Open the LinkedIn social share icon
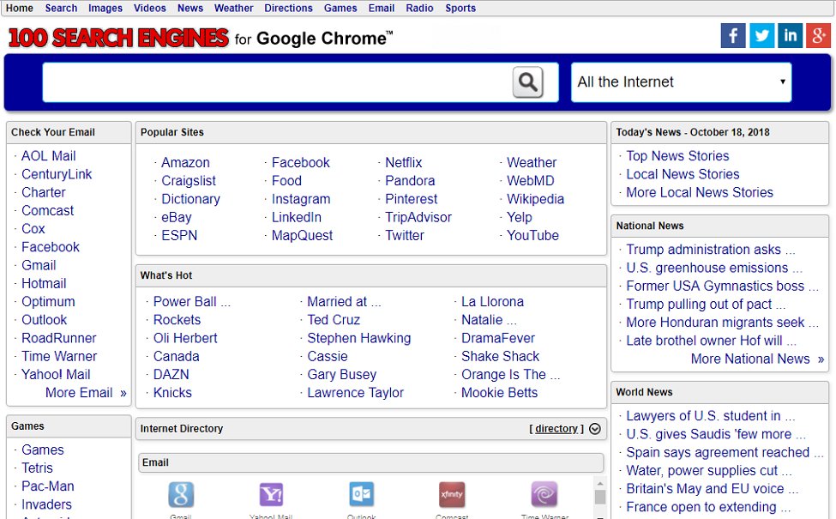836x519 pixels. [x=791, y=36]
